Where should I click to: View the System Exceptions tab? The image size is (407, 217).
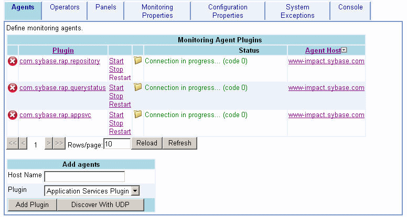[297, 11]
